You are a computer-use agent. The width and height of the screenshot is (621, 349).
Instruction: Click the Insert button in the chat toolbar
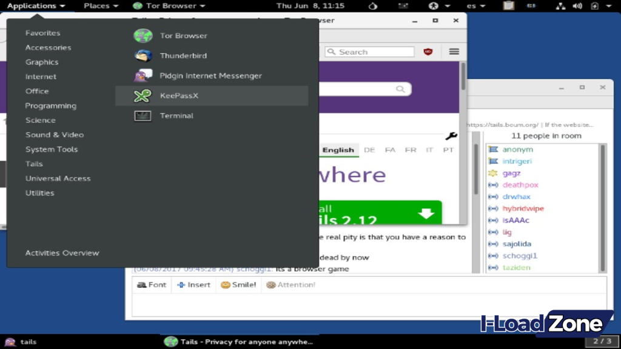(193, 285)
